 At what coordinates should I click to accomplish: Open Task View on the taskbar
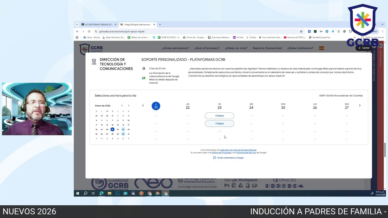pos(93,193)
